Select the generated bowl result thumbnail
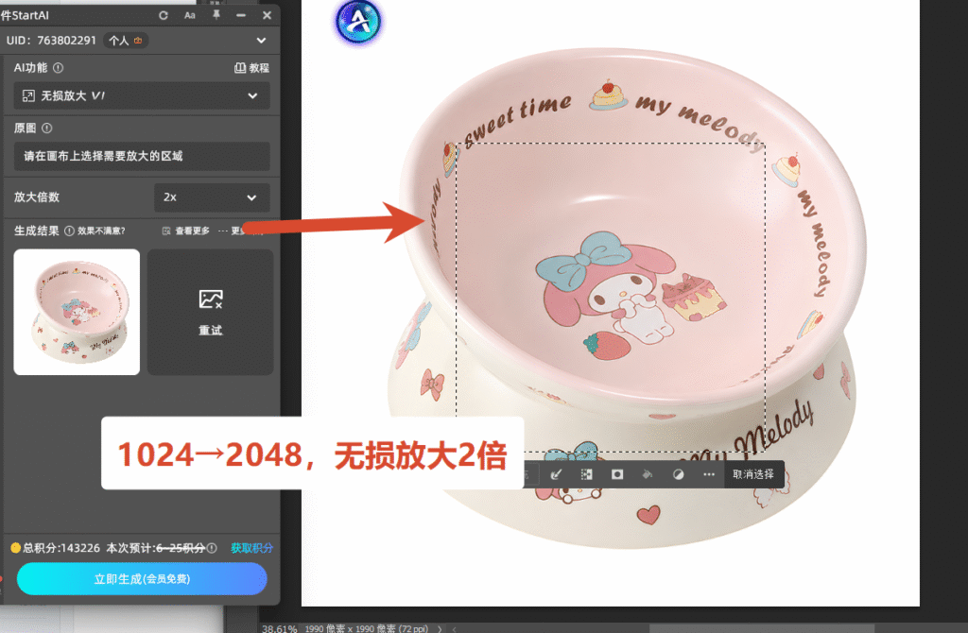 [77, 312]
